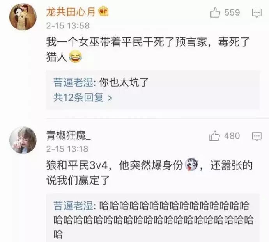Click the crown badge beside 龙共田心月
Viewport: 269px width, 242px height.
(x=104, y=11)
